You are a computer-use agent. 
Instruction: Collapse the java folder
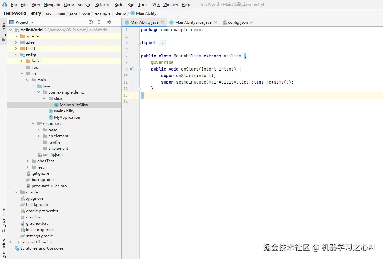pos(33,86)
